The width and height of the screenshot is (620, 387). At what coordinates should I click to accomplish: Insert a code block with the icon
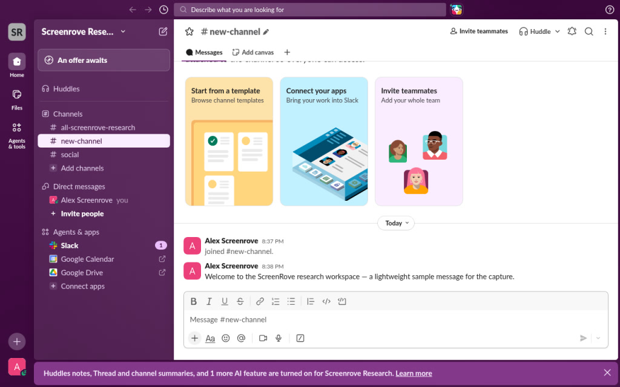tap(342, 301)
